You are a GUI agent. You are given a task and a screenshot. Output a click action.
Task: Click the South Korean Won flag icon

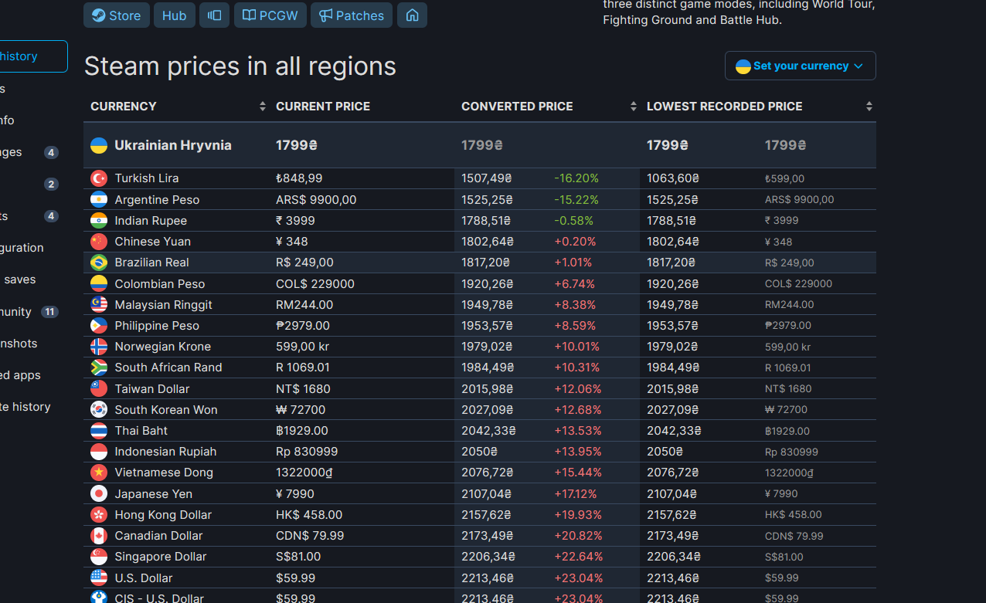tap(99, 409)
